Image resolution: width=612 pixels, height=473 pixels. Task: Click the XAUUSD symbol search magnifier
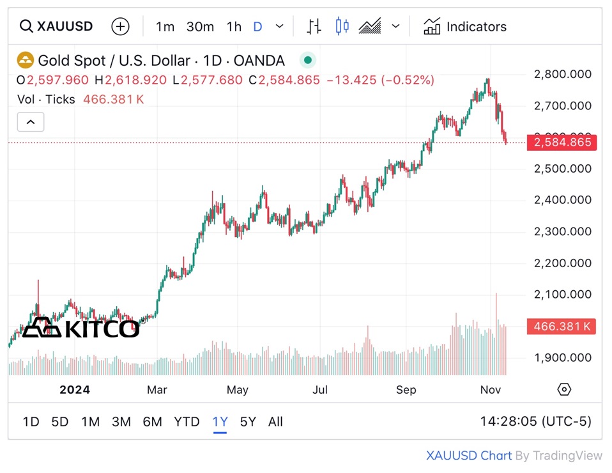coord(26,27)
